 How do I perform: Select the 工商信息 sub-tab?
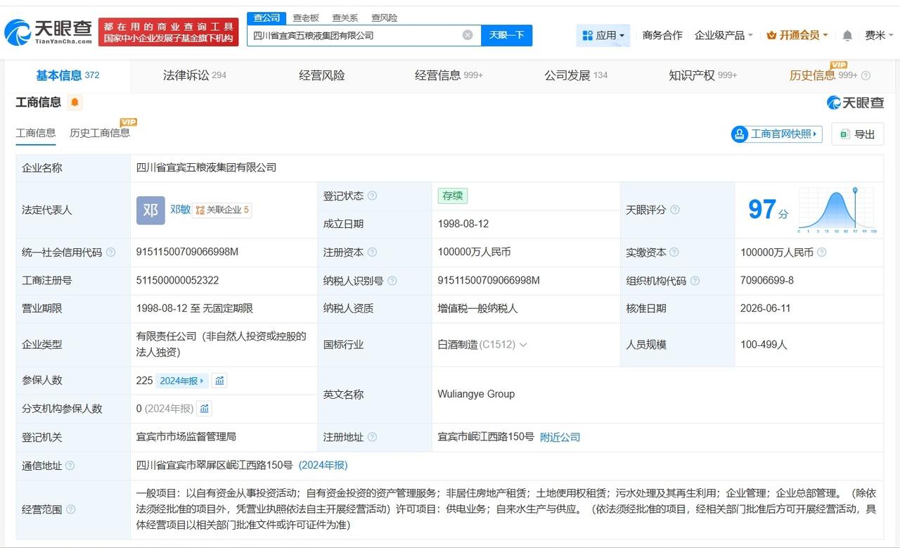click(36, 133)
